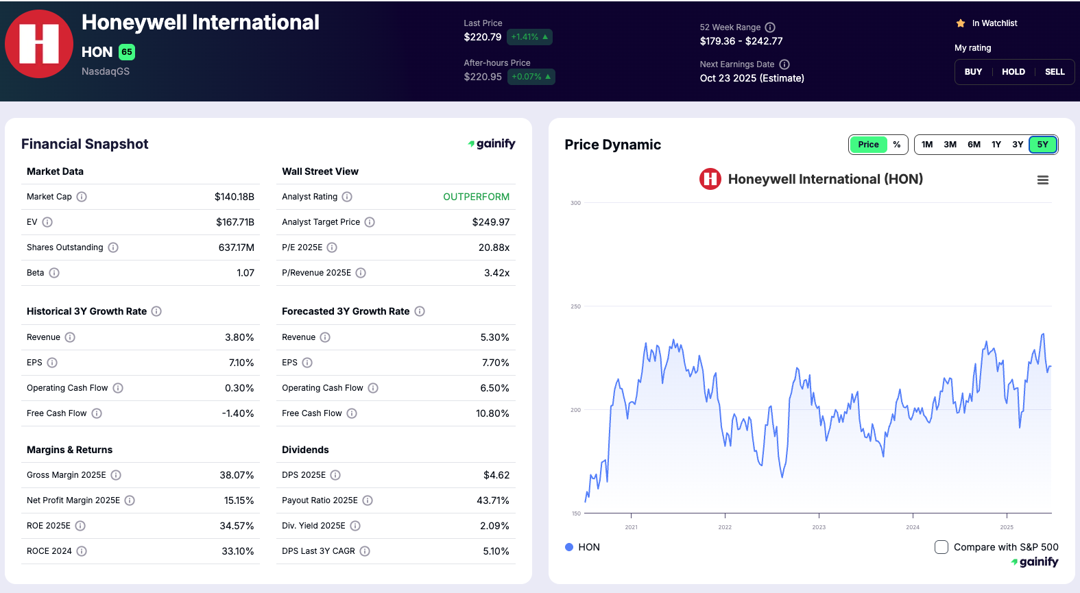
Task: Select the 1M chart range
Action: pos(927,145)
